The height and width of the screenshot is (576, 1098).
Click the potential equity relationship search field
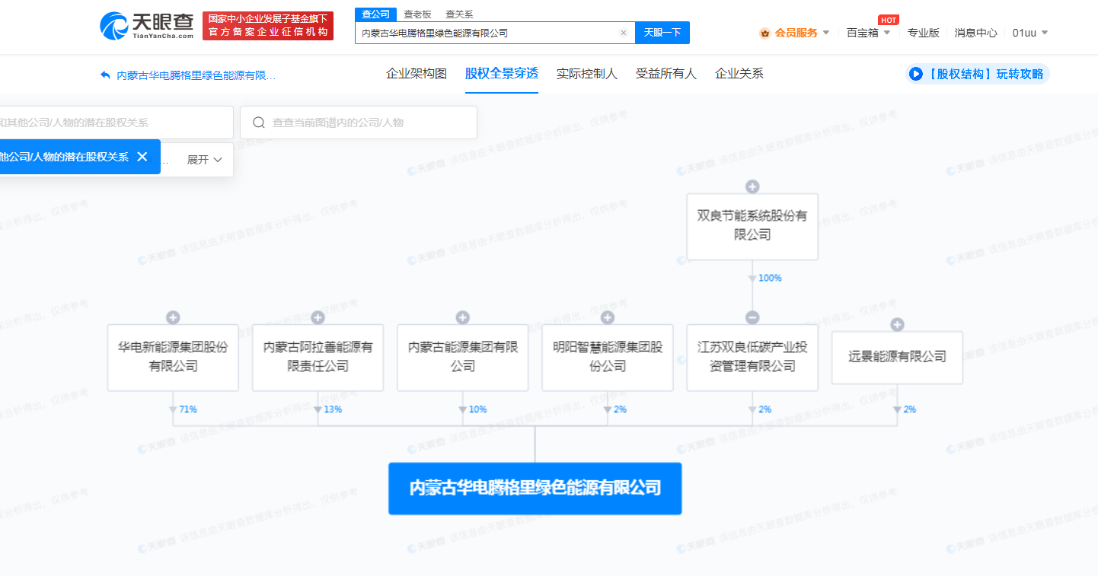117,123
